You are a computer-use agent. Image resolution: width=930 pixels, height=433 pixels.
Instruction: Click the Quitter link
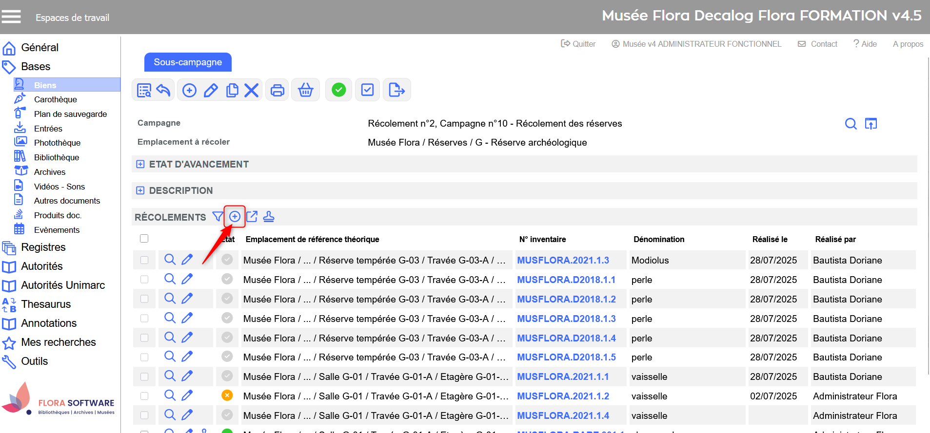(578, 44)
